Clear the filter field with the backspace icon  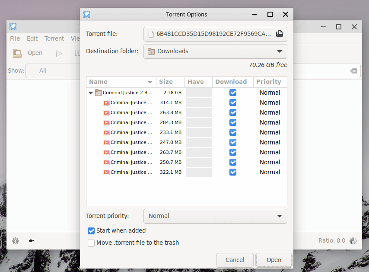353,70
